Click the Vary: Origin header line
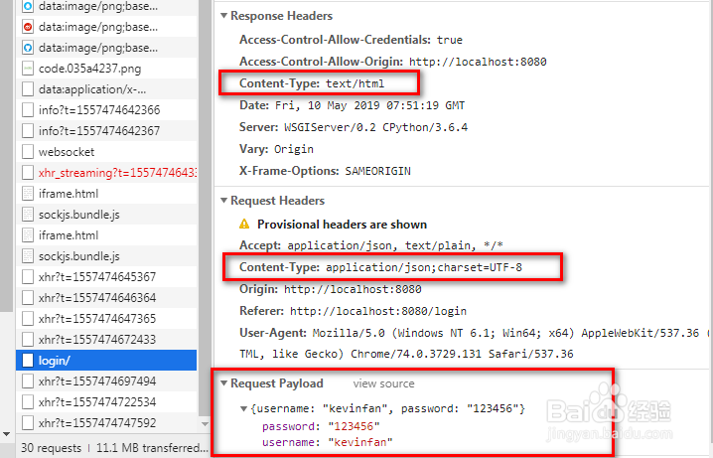The width and height of the screenshot is (713, 458). (276, 149)
